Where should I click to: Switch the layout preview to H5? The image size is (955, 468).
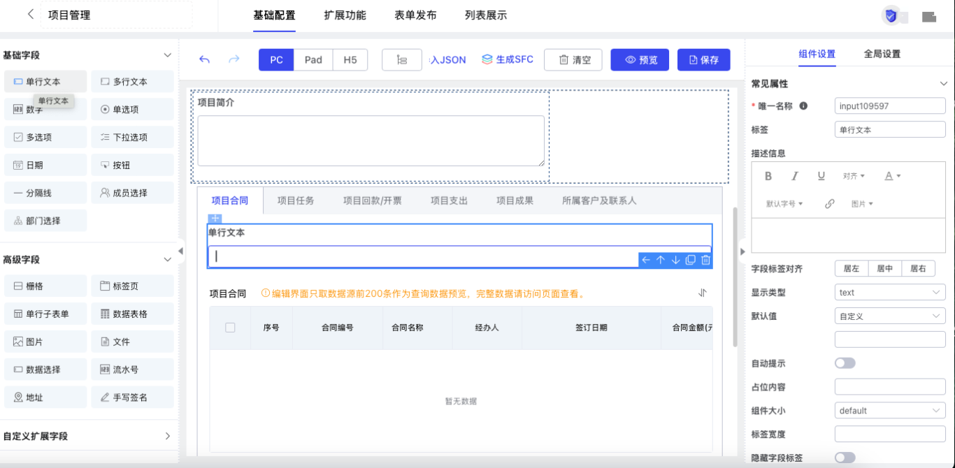[350, 60]
